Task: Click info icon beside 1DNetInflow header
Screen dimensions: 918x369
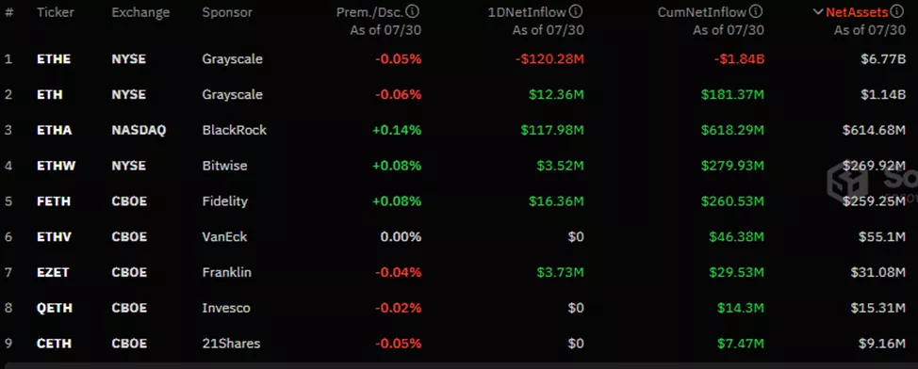Action: (576, 11)
